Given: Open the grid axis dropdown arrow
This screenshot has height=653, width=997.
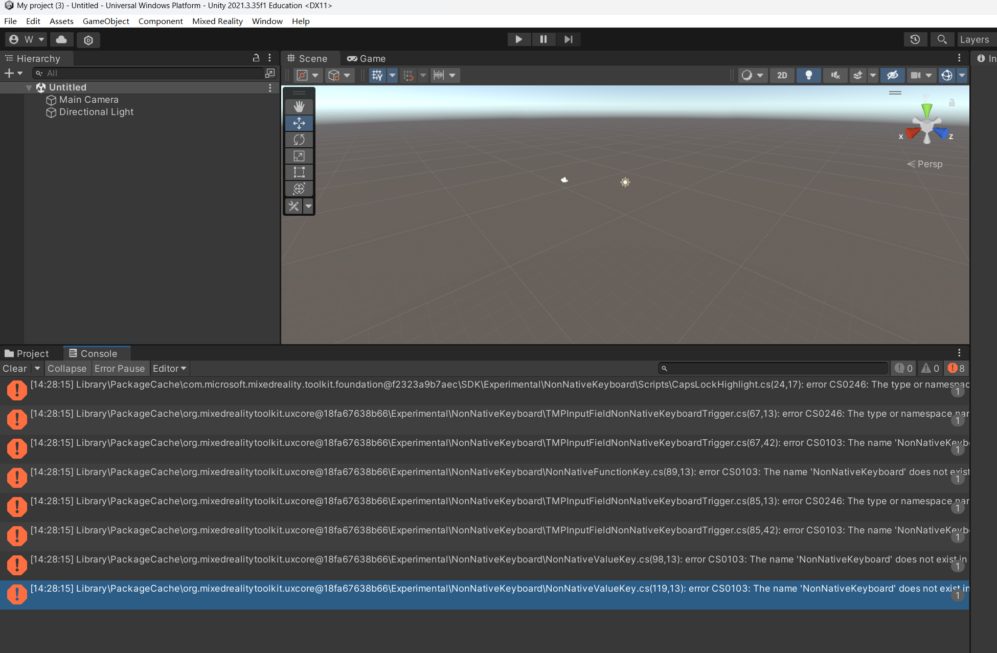Looking at the screenshot, I should click(392, 75).
